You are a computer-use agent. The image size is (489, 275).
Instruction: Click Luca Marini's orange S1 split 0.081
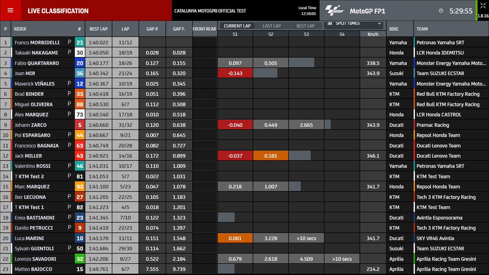[235, 238]
